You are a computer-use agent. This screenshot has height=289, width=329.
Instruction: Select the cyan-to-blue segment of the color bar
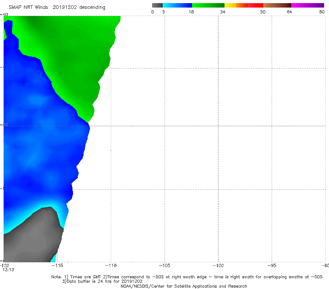click(x=177, y=5)
